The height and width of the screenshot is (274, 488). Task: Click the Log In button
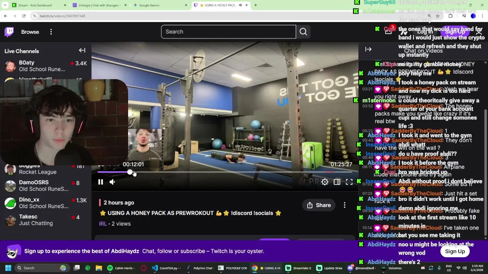click(425, 32)
